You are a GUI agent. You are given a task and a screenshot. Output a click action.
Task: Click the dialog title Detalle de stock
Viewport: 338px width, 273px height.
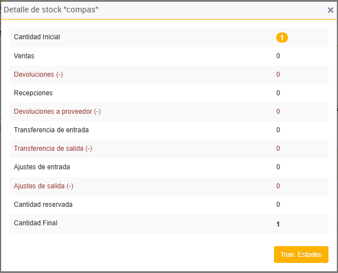point(52,10)
